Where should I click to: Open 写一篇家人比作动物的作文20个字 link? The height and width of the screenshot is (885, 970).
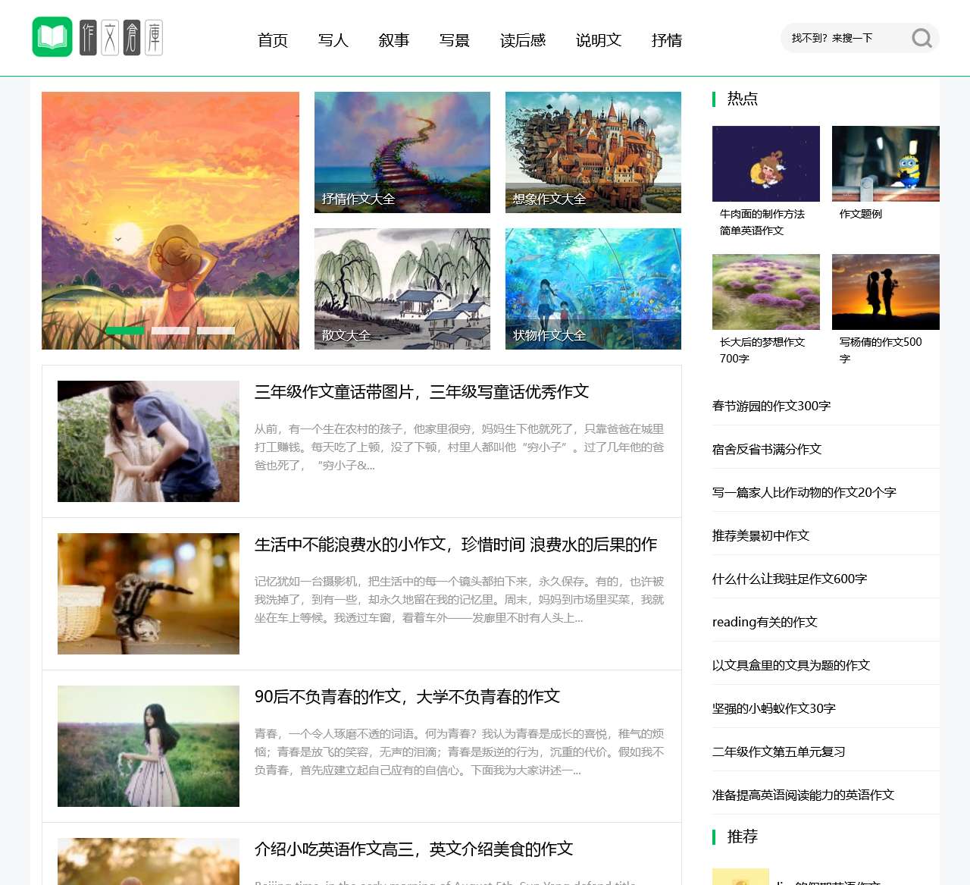tap(804, 492)
